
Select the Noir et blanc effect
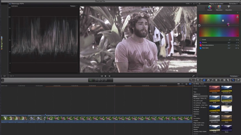click(x=214, y=118)
